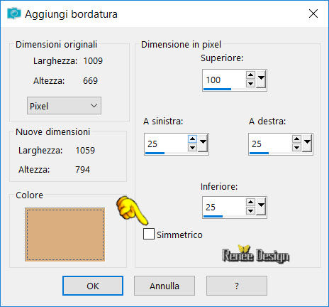This screenshot has height=307, width=329.
Task: Decrease Inferiore value with down arrow
Action: pos(250,210)
